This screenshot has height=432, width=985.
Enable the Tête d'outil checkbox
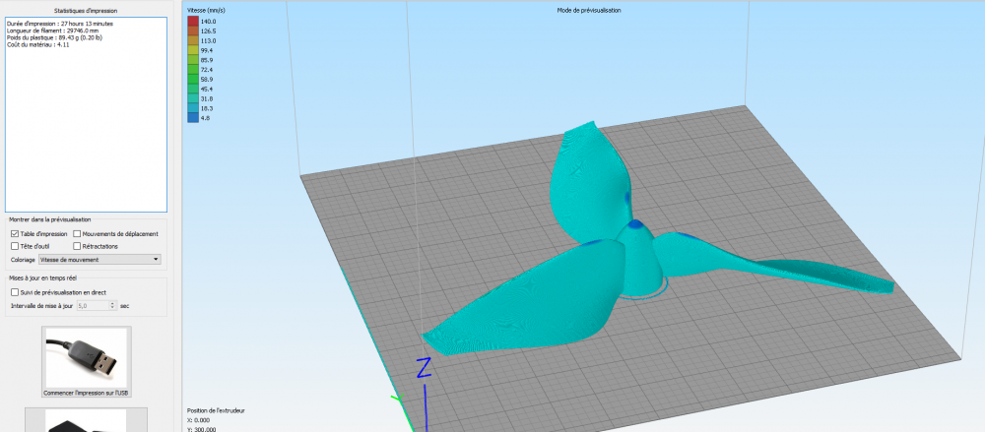(15, 246)
